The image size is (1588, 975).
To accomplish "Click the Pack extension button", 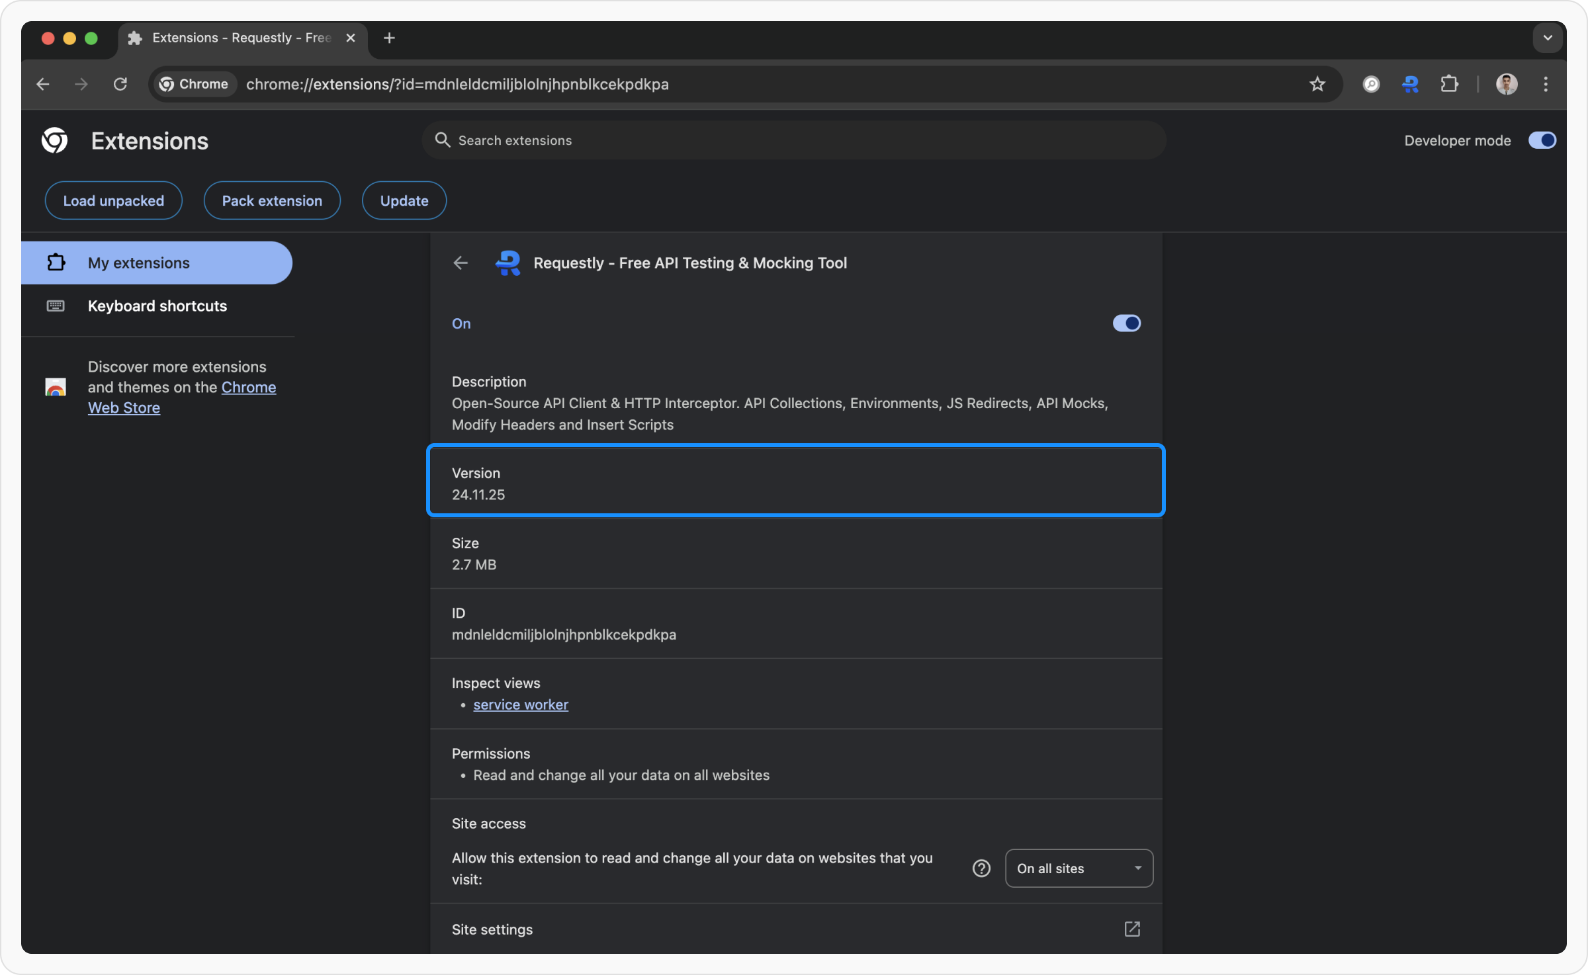I will tap(272, 200).
